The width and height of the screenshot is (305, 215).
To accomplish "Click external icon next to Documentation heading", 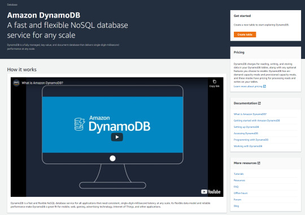I will 259,104.
